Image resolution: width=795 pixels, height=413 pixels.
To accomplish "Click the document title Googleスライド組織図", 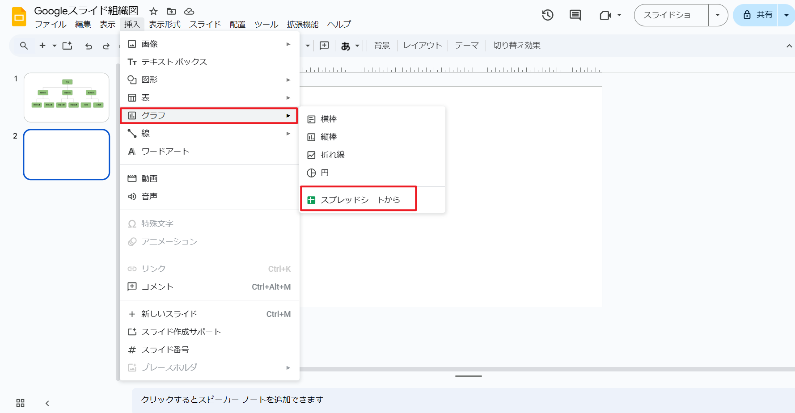I will (86, 11).
